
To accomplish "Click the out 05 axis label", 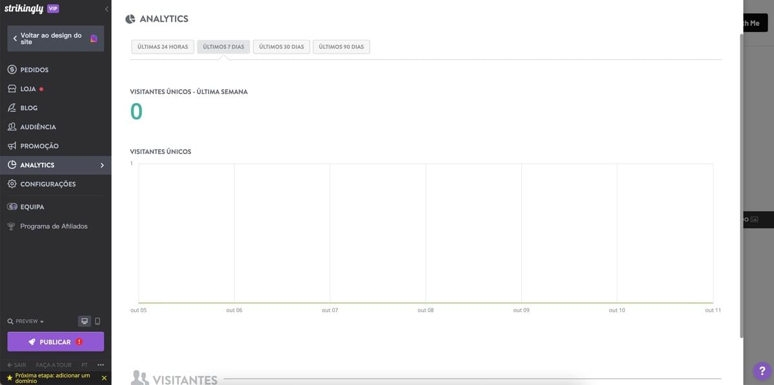I will point(139,310).
